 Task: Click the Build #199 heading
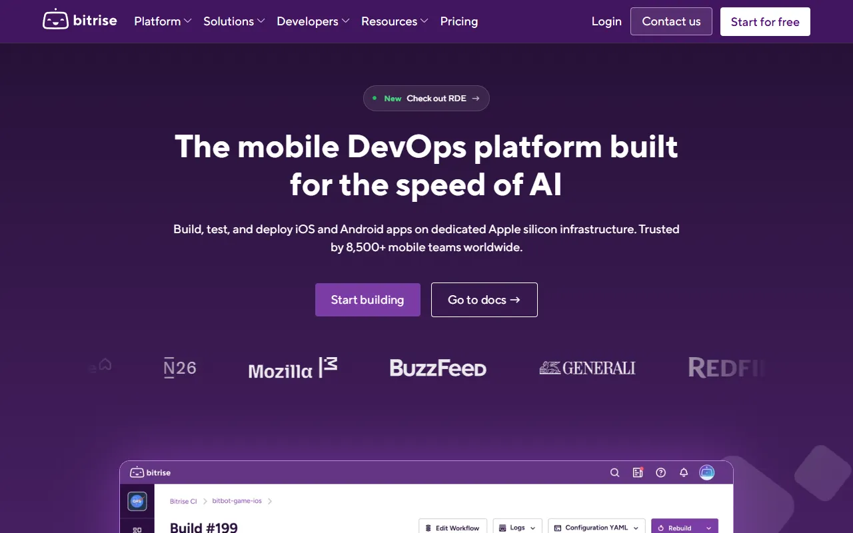click(x=204, y=528)
